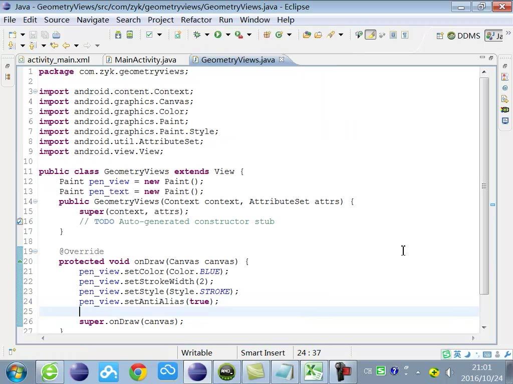This screenshot has width=513, height=384.
Task: Open Back history dropdown arrow
Action: click(76, 45)
